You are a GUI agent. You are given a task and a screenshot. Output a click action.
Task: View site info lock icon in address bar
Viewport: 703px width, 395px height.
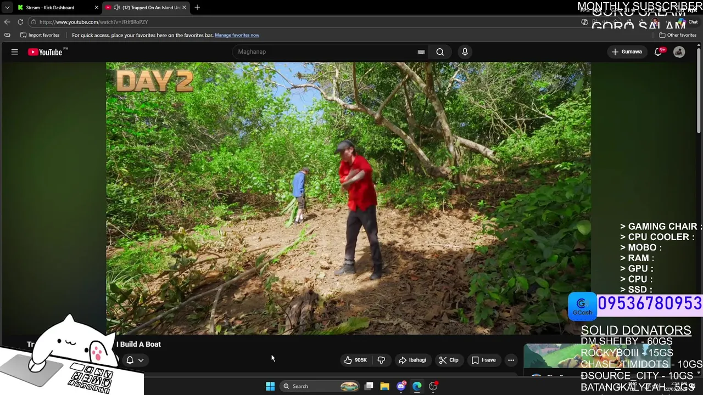pos(34,22)
